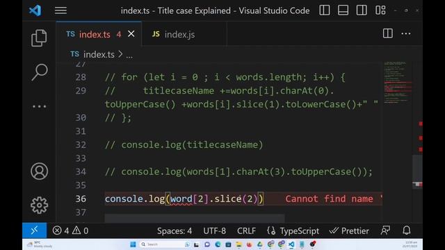Image resolution: width=445 pixels, height=250 pixels.
Task: Open the remote window indicator
Action: click(34, 231)
